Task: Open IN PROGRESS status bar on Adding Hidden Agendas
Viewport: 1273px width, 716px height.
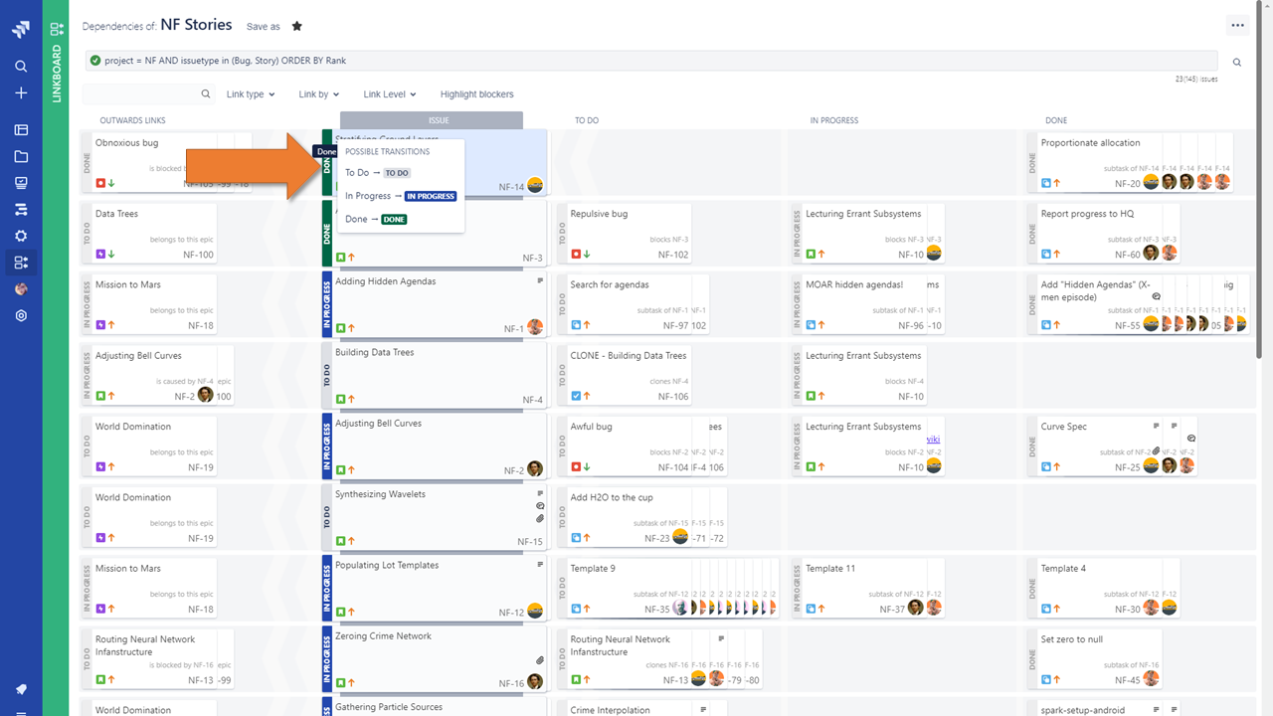Action: pos(327,304)
